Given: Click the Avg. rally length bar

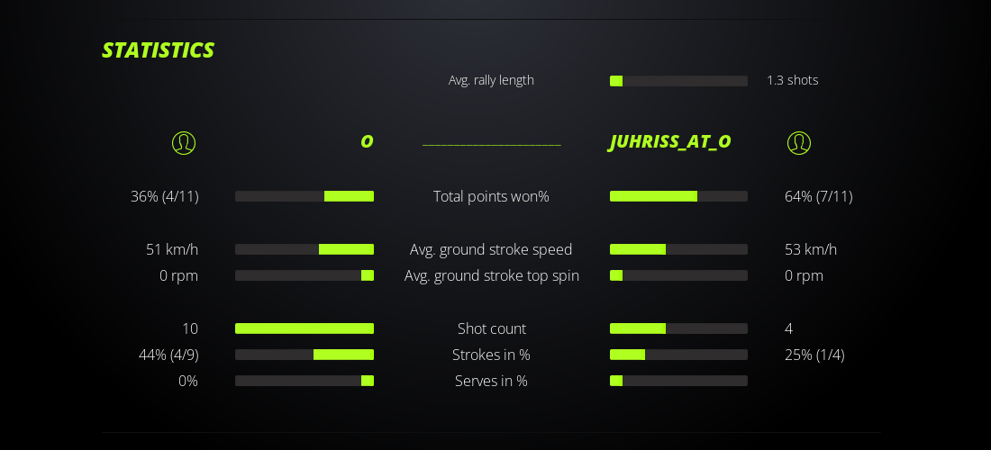Looking at the screenshot, I should (x=678, y=81).
